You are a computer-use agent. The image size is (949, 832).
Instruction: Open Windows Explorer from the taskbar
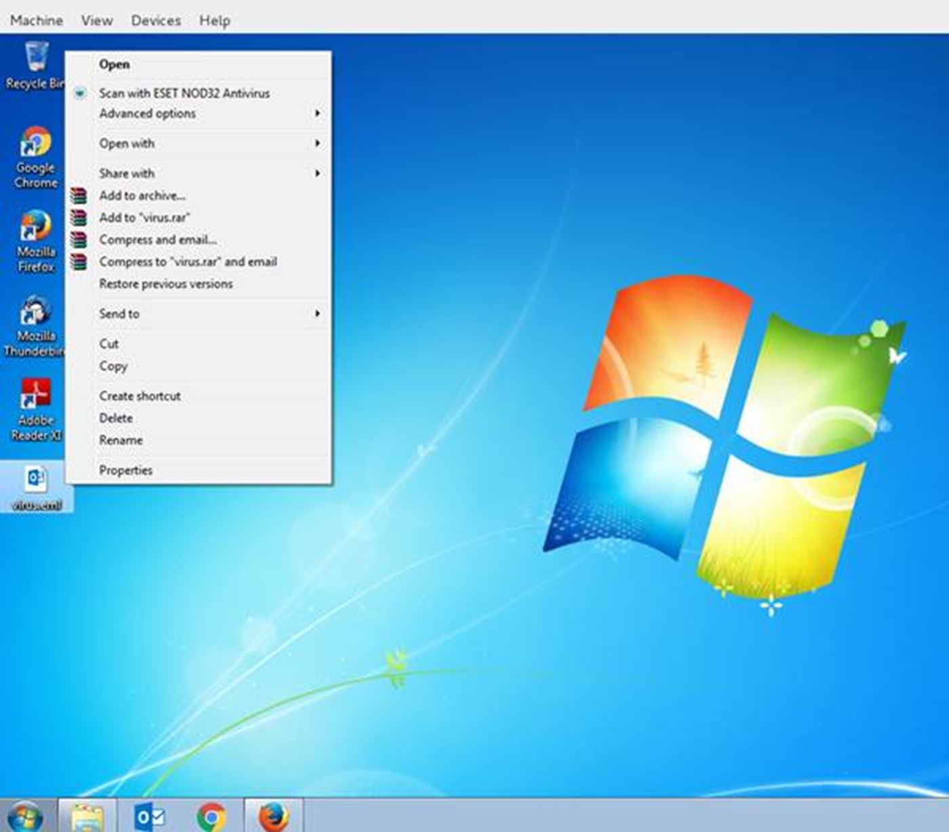(87, 816)
